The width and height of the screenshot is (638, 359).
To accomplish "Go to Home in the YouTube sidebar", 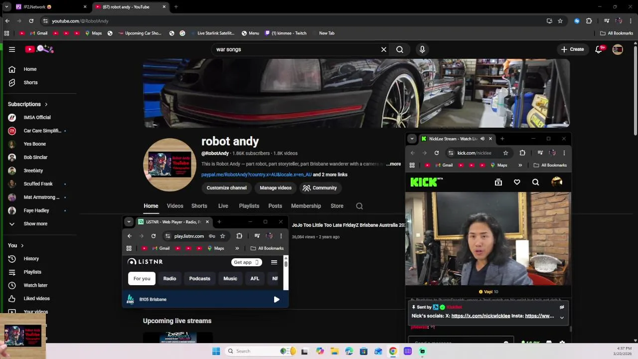I will tap(30, 69).
